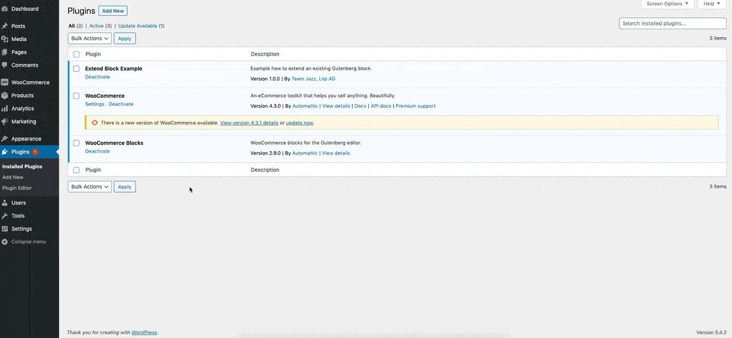The height and width of the screenshot is (338, 732).
Task: Expand the Help panel
Action: point(712,4)
